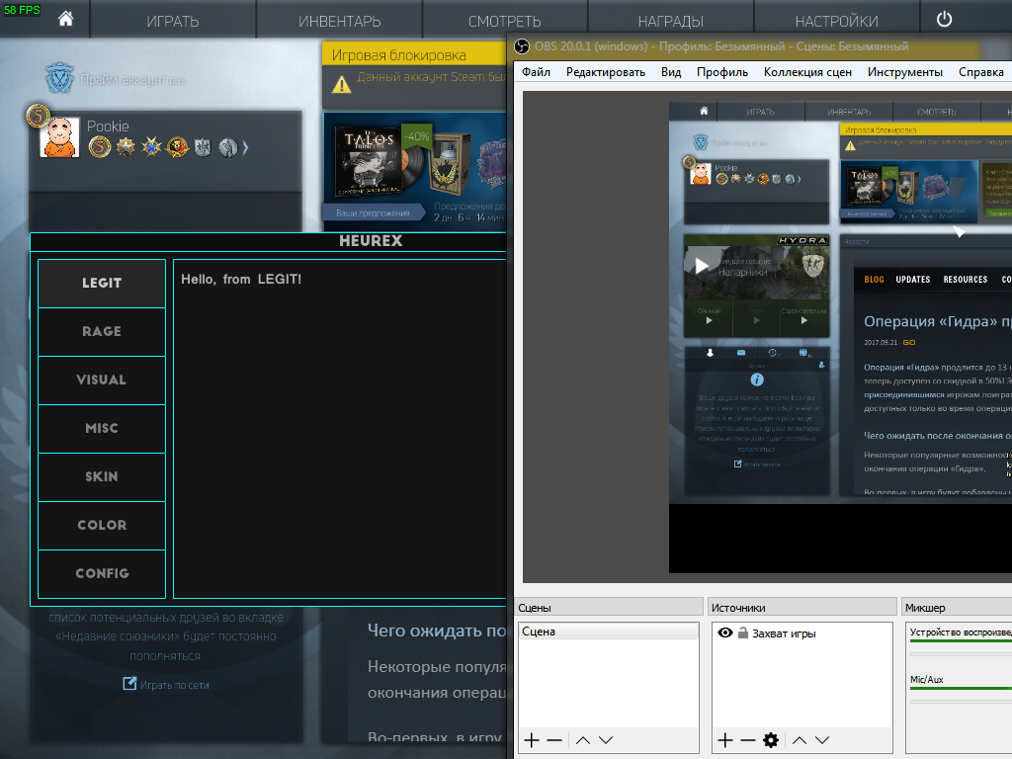Switch to the RAGE tab in HEUREX

click(x=102, y=331)
